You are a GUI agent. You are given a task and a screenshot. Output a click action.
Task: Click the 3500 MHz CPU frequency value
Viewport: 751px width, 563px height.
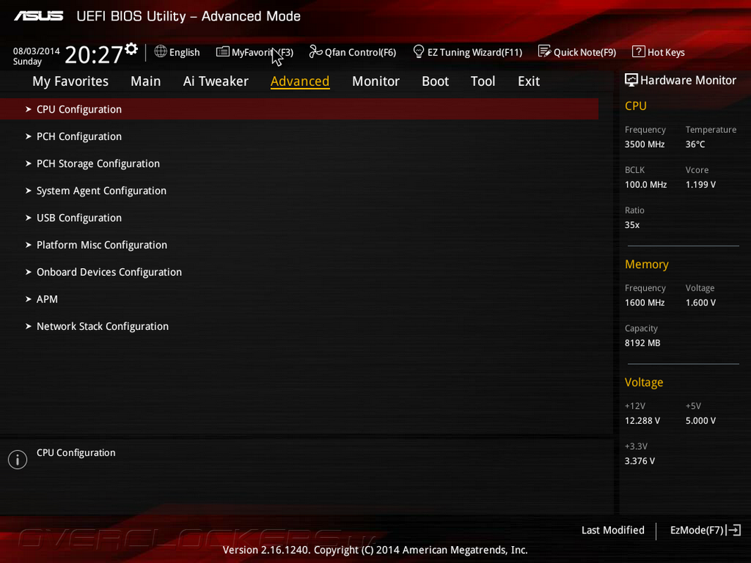click(x=644, y=144)
